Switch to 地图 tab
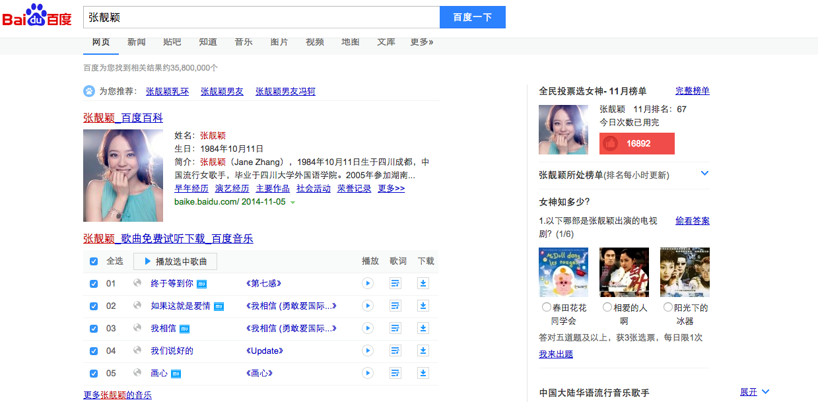The image size is (818, 402). pyautogui.click(x=351, y=42)
